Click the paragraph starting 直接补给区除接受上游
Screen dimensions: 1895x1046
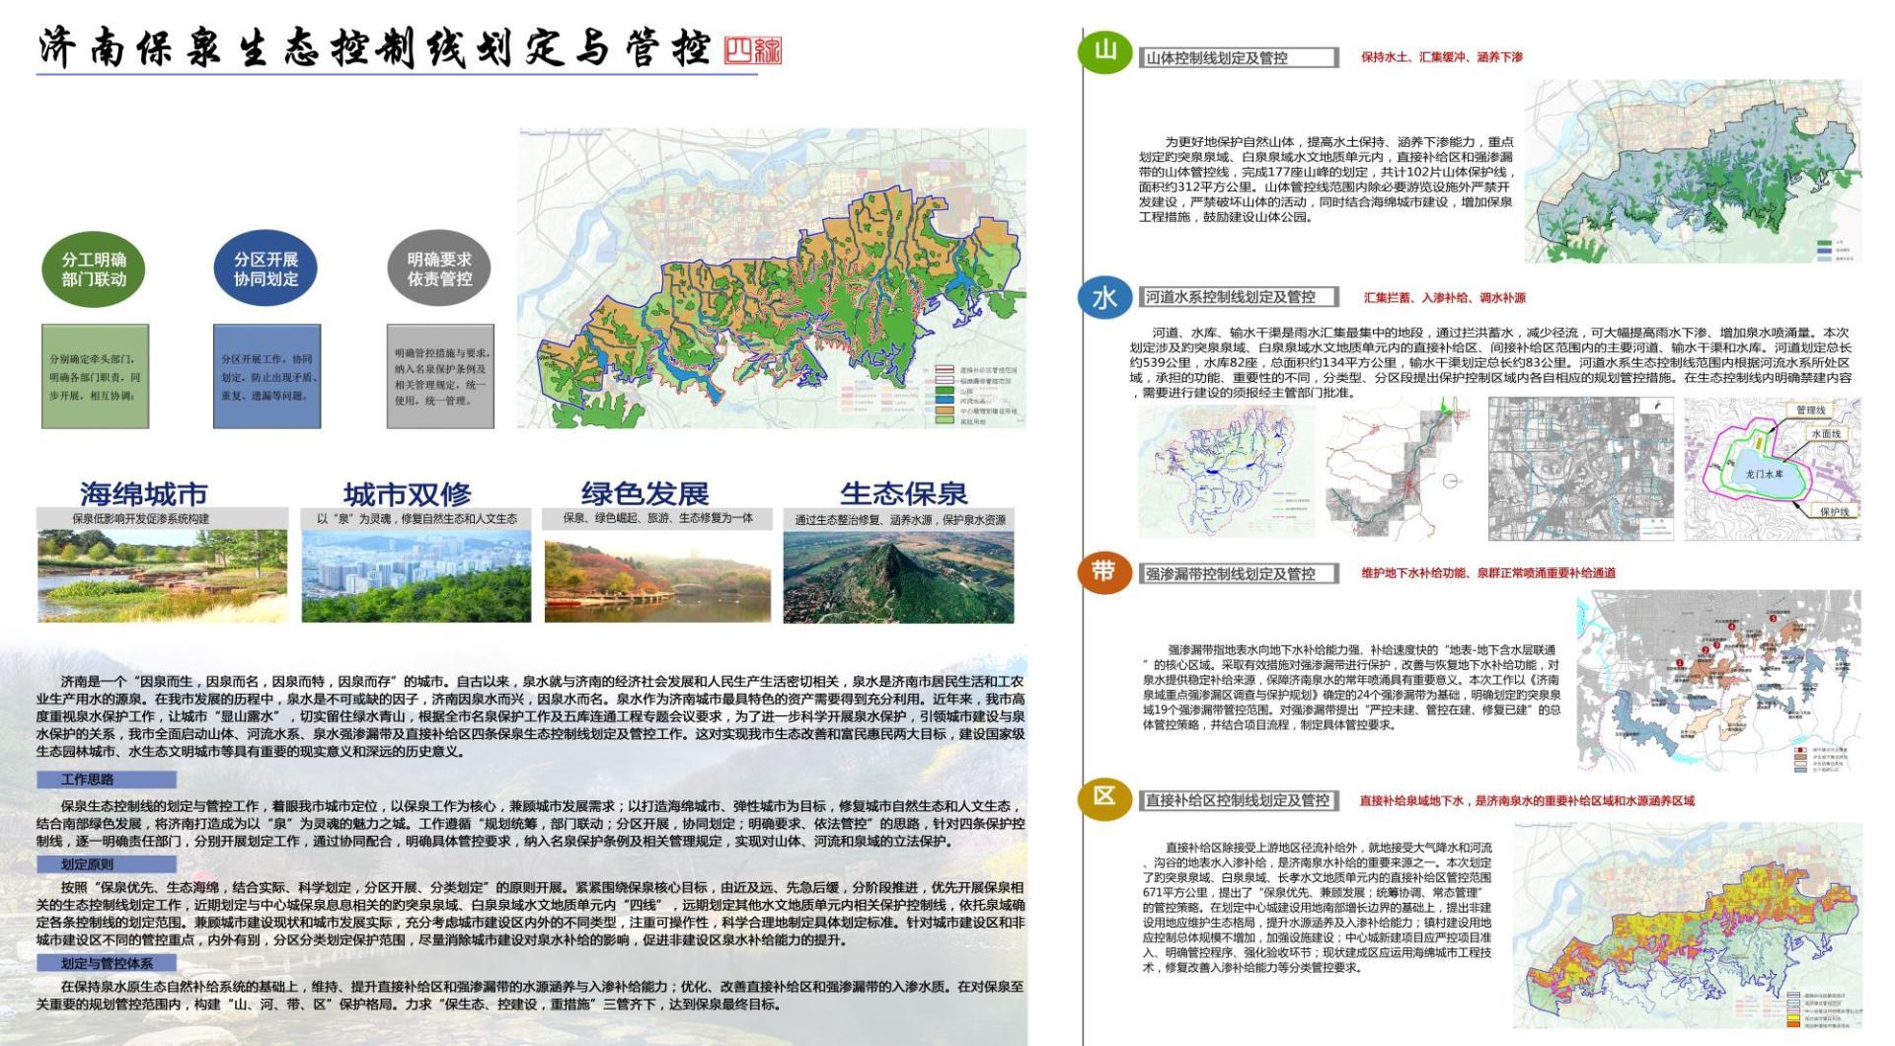(1318, 907)
